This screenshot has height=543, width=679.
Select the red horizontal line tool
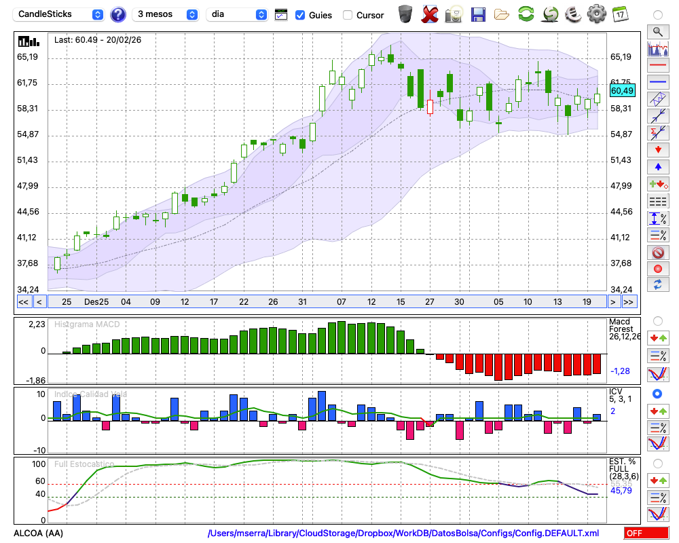(657, 66)
